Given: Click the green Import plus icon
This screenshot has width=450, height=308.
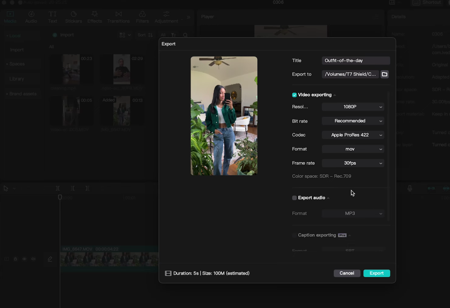Looking at the screenshot, I should [x=55, y=35].
